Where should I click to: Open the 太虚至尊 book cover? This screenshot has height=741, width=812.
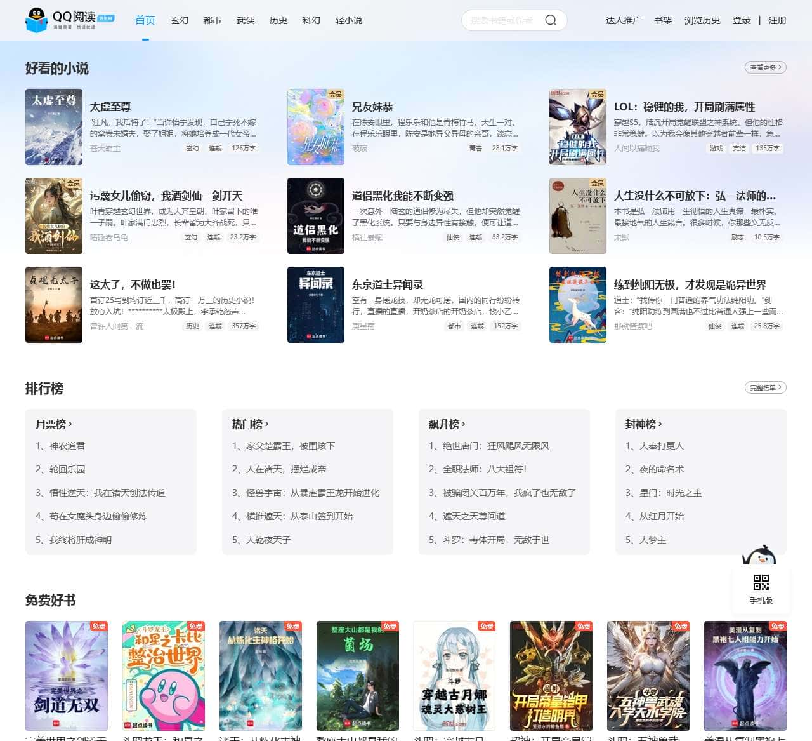54,127
